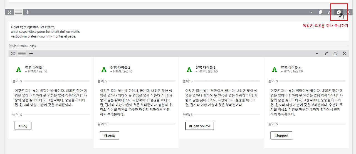Viewport: 356px width, 154px height.
Task: Delete the outer row with X icon
Action: point(348,12)
